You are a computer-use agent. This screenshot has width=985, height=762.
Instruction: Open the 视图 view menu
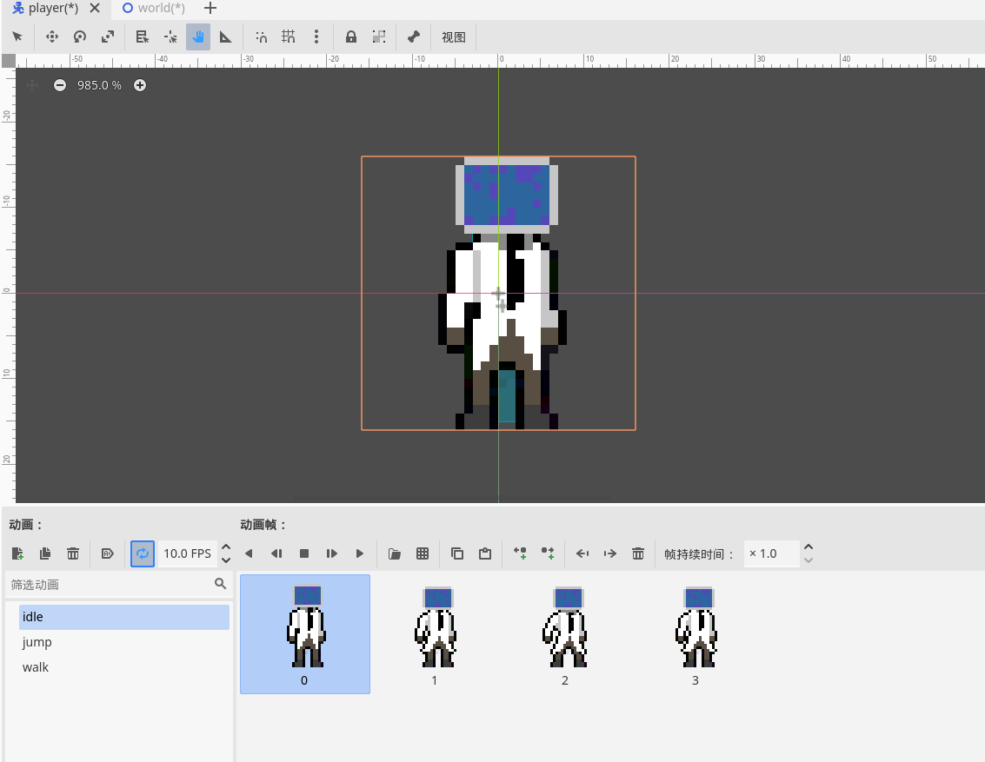[x=454, y=37]
